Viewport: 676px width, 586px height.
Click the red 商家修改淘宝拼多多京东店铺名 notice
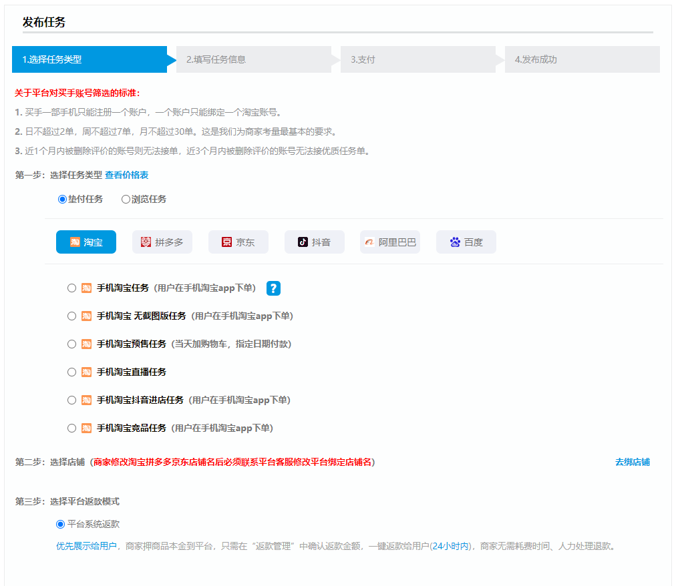(x=233, y=463)
